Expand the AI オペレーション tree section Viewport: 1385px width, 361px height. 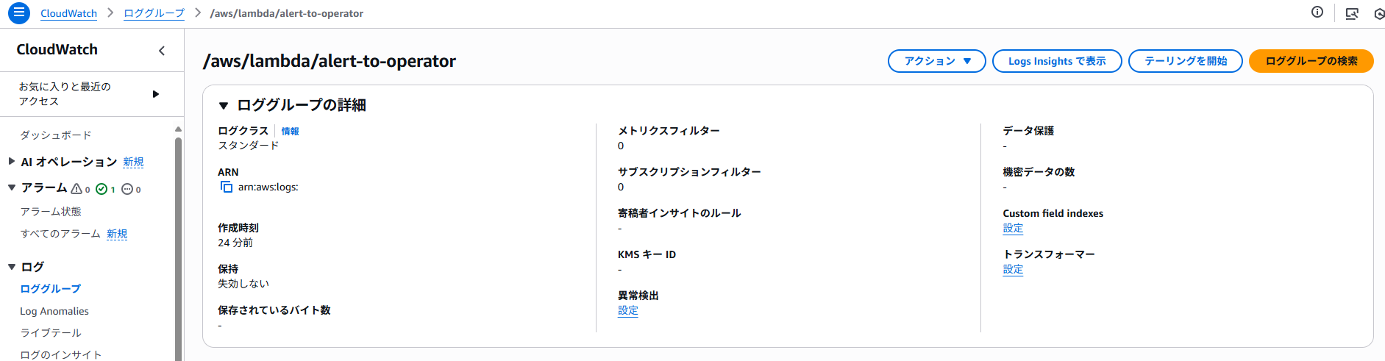11,161
